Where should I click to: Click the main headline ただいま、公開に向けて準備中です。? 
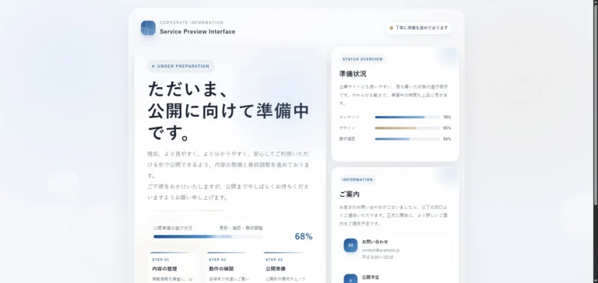tap(228, 110)
